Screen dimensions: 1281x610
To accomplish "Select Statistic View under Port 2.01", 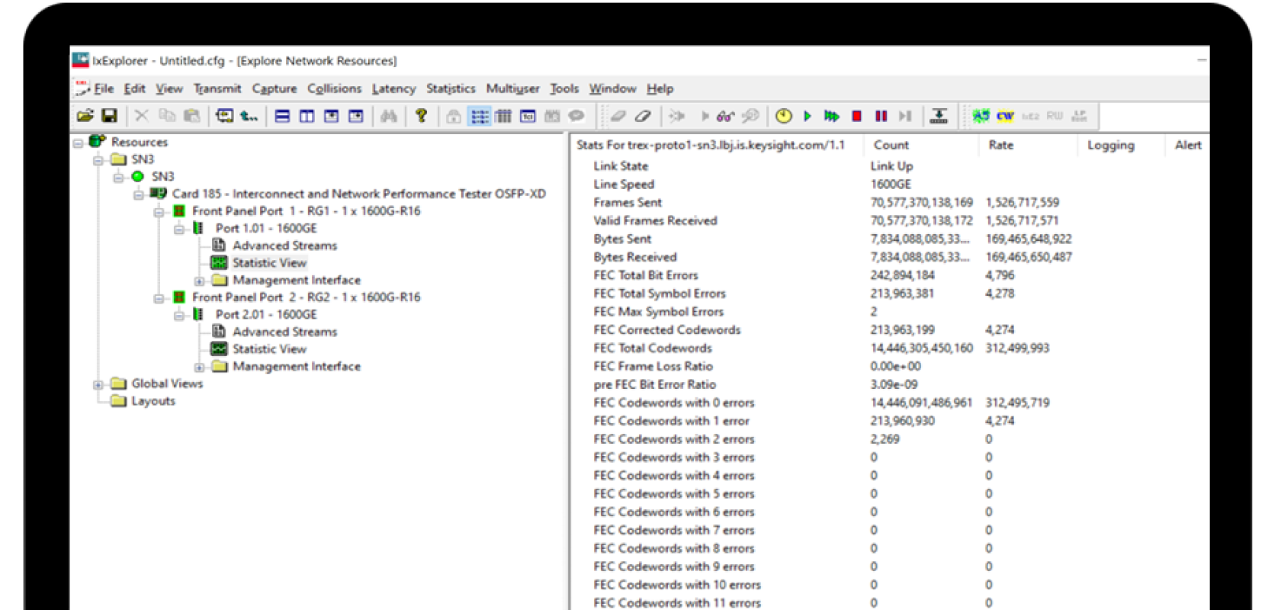I will 269,349.
